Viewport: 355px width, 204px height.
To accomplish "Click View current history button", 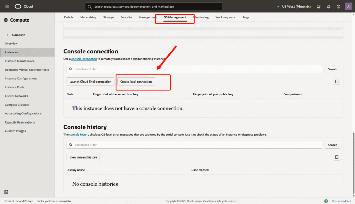I will coord(83,157).
